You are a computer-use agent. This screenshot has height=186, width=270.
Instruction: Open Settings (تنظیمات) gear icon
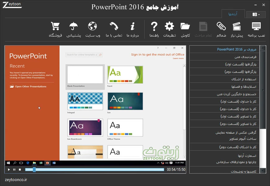click(x=169, y=27)
